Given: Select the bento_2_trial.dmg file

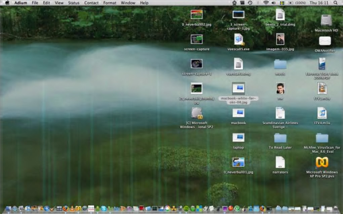Looking at the screenshot, I should [x=280, y=15].
